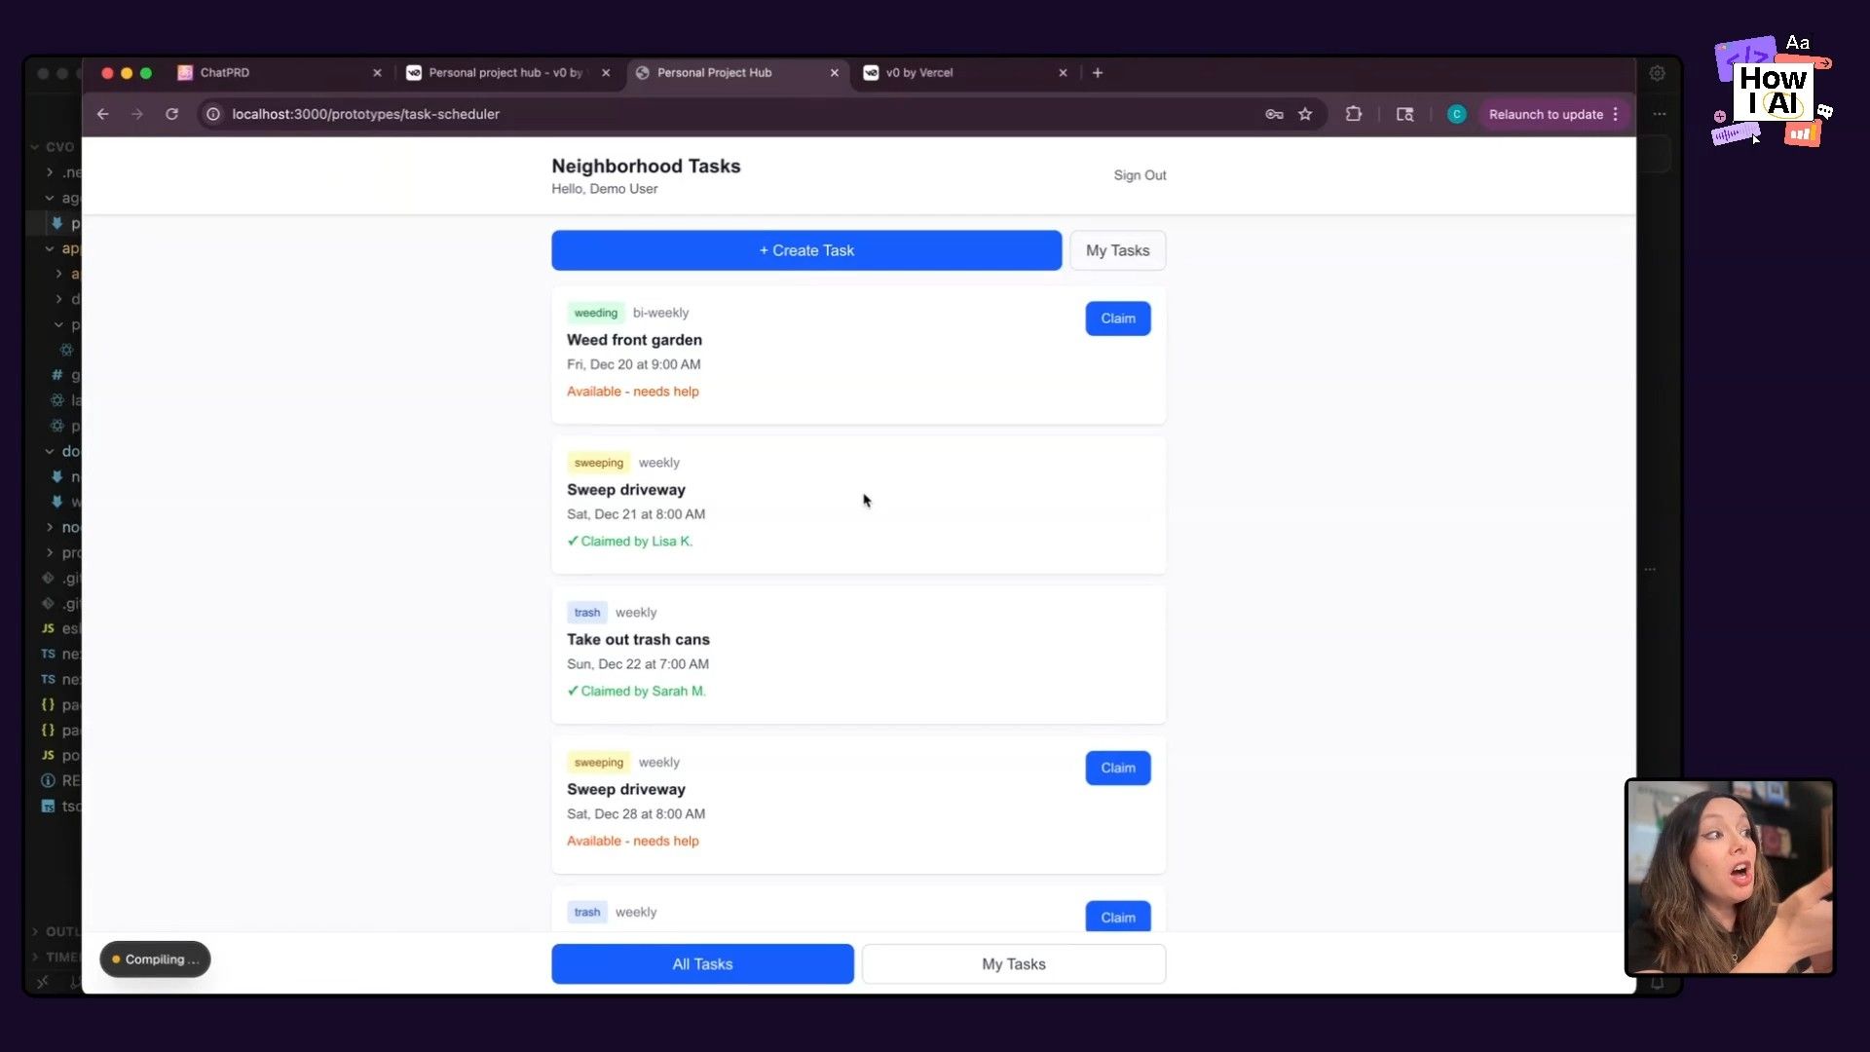
Task: Click the browser forward arrow
Action: coord(137,114)
